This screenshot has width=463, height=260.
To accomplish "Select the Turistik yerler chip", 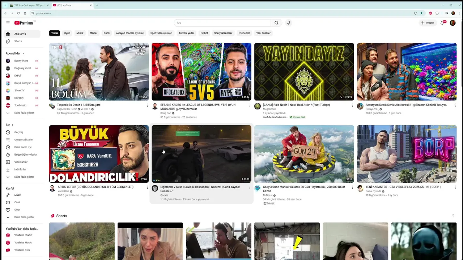I will pyautogui.click(x=186, y=33).
